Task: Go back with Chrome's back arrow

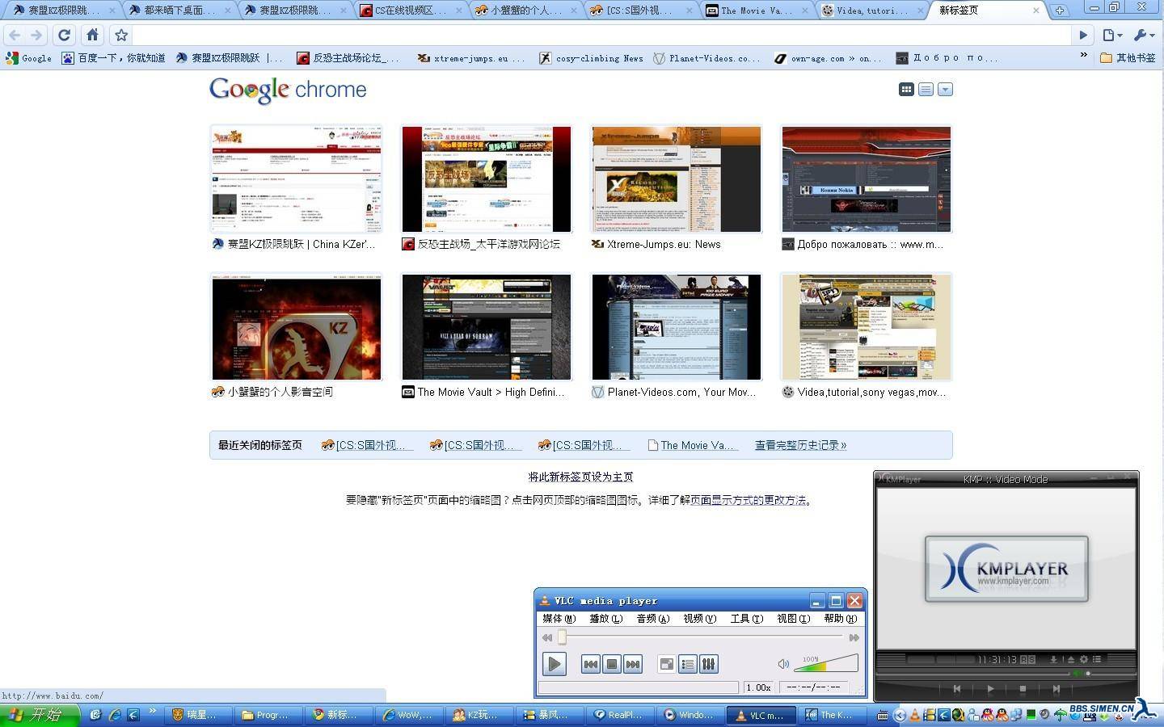Action: click(x=15, y=35)
